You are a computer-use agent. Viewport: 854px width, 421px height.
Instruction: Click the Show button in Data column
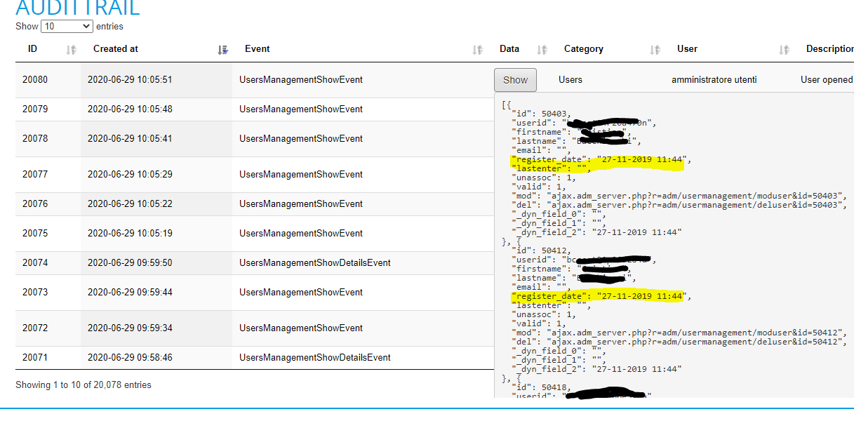tap(515, 80)
